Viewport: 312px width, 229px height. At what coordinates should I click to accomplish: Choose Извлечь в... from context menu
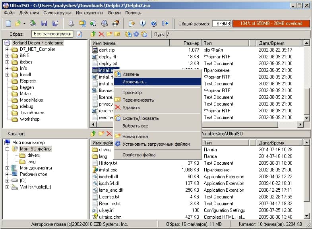pyautogui.click(x=157, y=82)
